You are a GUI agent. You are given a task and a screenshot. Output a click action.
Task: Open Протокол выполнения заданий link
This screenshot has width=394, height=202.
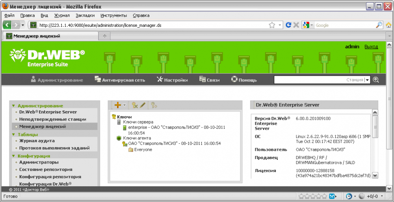coord(54,148)
